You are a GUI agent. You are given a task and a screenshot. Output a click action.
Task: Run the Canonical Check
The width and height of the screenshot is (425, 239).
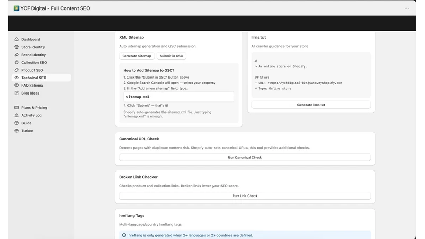pyautogui.click(x=245, y=157)
